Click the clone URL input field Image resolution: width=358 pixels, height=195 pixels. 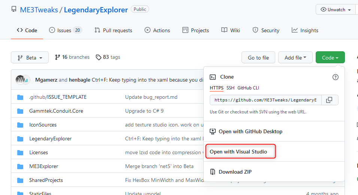[266, 100]
